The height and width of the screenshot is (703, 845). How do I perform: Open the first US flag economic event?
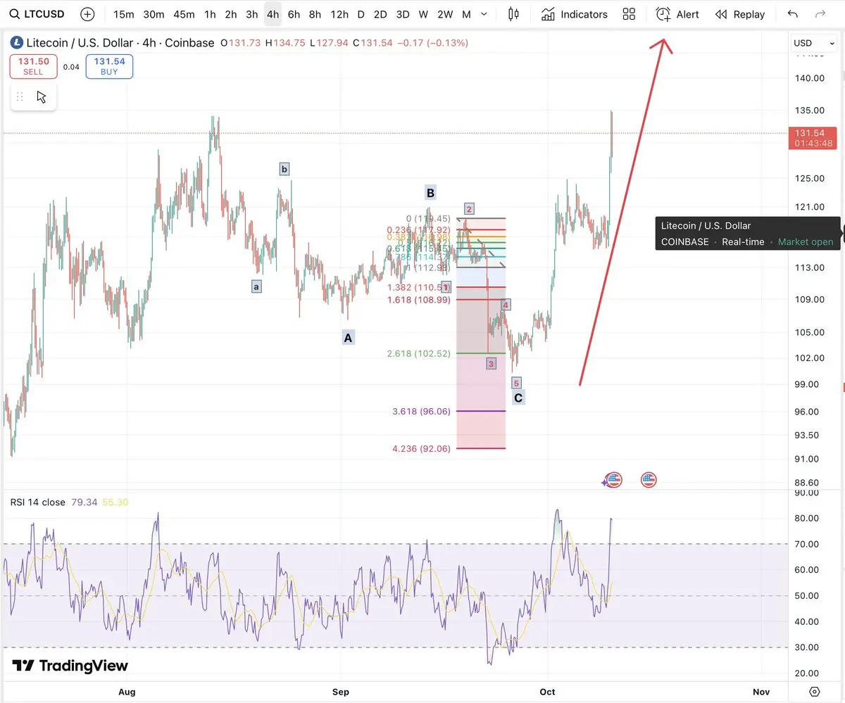point(614,481)
